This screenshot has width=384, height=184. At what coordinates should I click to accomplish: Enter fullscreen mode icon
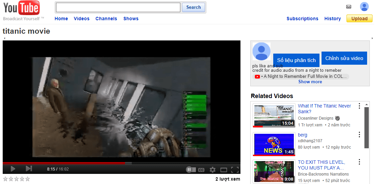[235, 170]
